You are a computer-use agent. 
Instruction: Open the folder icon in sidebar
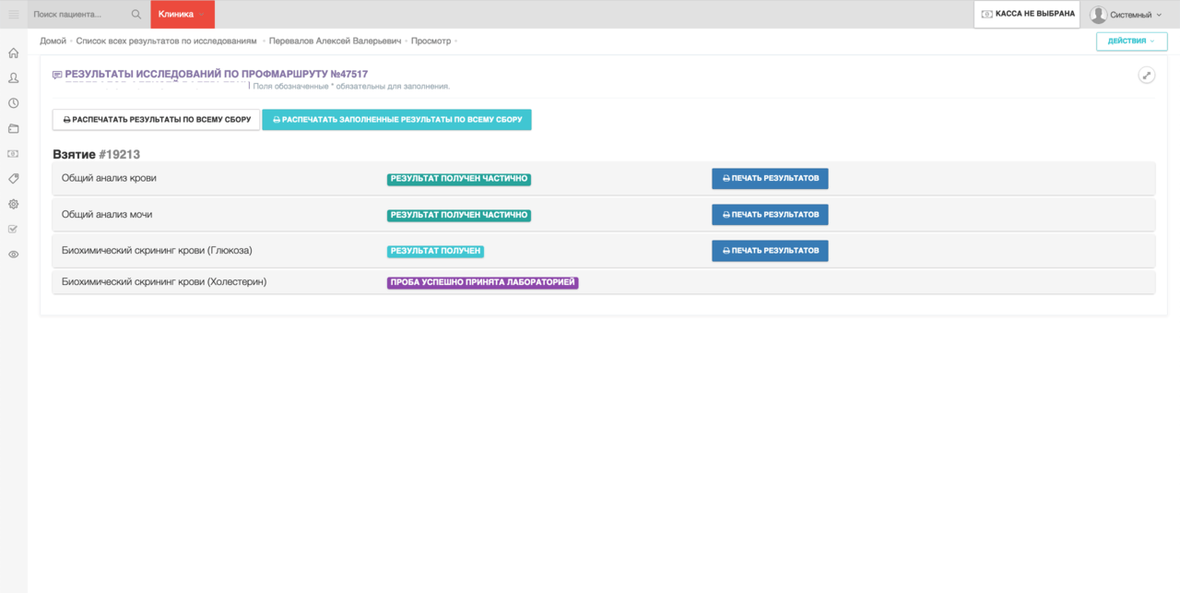click(x=13, y=128)
